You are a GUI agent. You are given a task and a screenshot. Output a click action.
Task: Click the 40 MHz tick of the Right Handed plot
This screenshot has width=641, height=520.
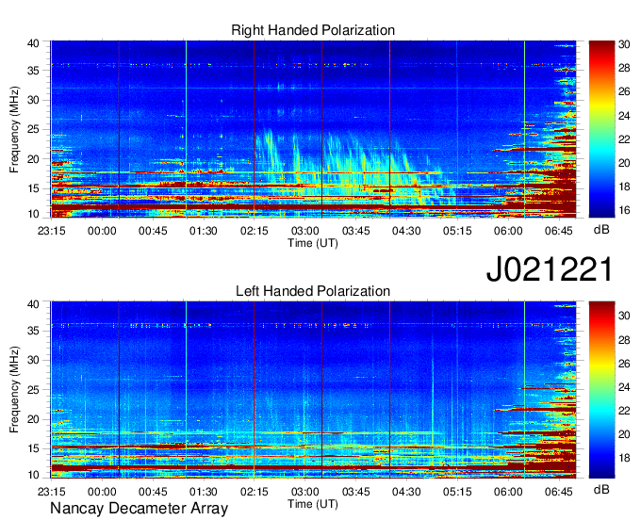tap(33, 43)
